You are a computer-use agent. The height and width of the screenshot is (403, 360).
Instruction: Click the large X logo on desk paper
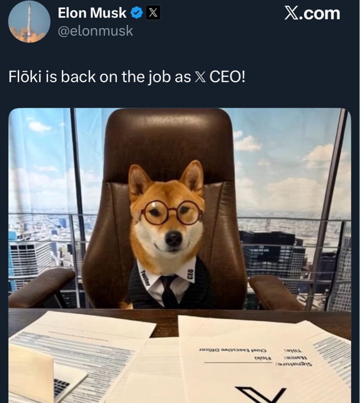pos(261,394)
